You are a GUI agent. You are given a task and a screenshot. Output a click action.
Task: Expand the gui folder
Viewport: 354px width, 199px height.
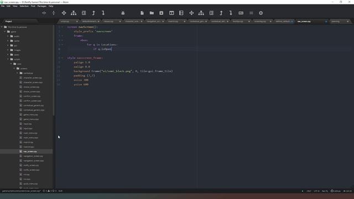click(8, 45)
